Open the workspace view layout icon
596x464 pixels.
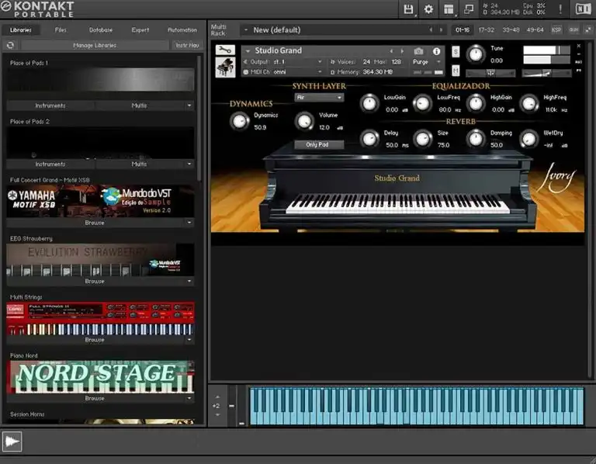(x=449, y=9)
